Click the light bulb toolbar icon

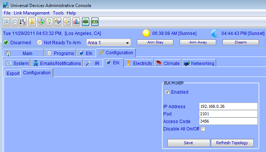(x=49, y=22)
